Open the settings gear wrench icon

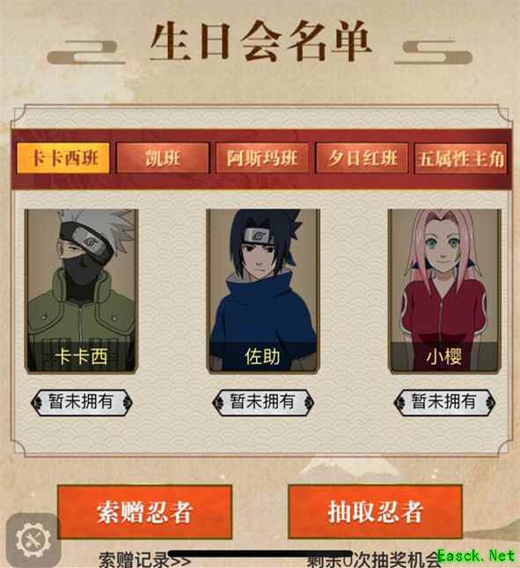click(x=33, y=540)
